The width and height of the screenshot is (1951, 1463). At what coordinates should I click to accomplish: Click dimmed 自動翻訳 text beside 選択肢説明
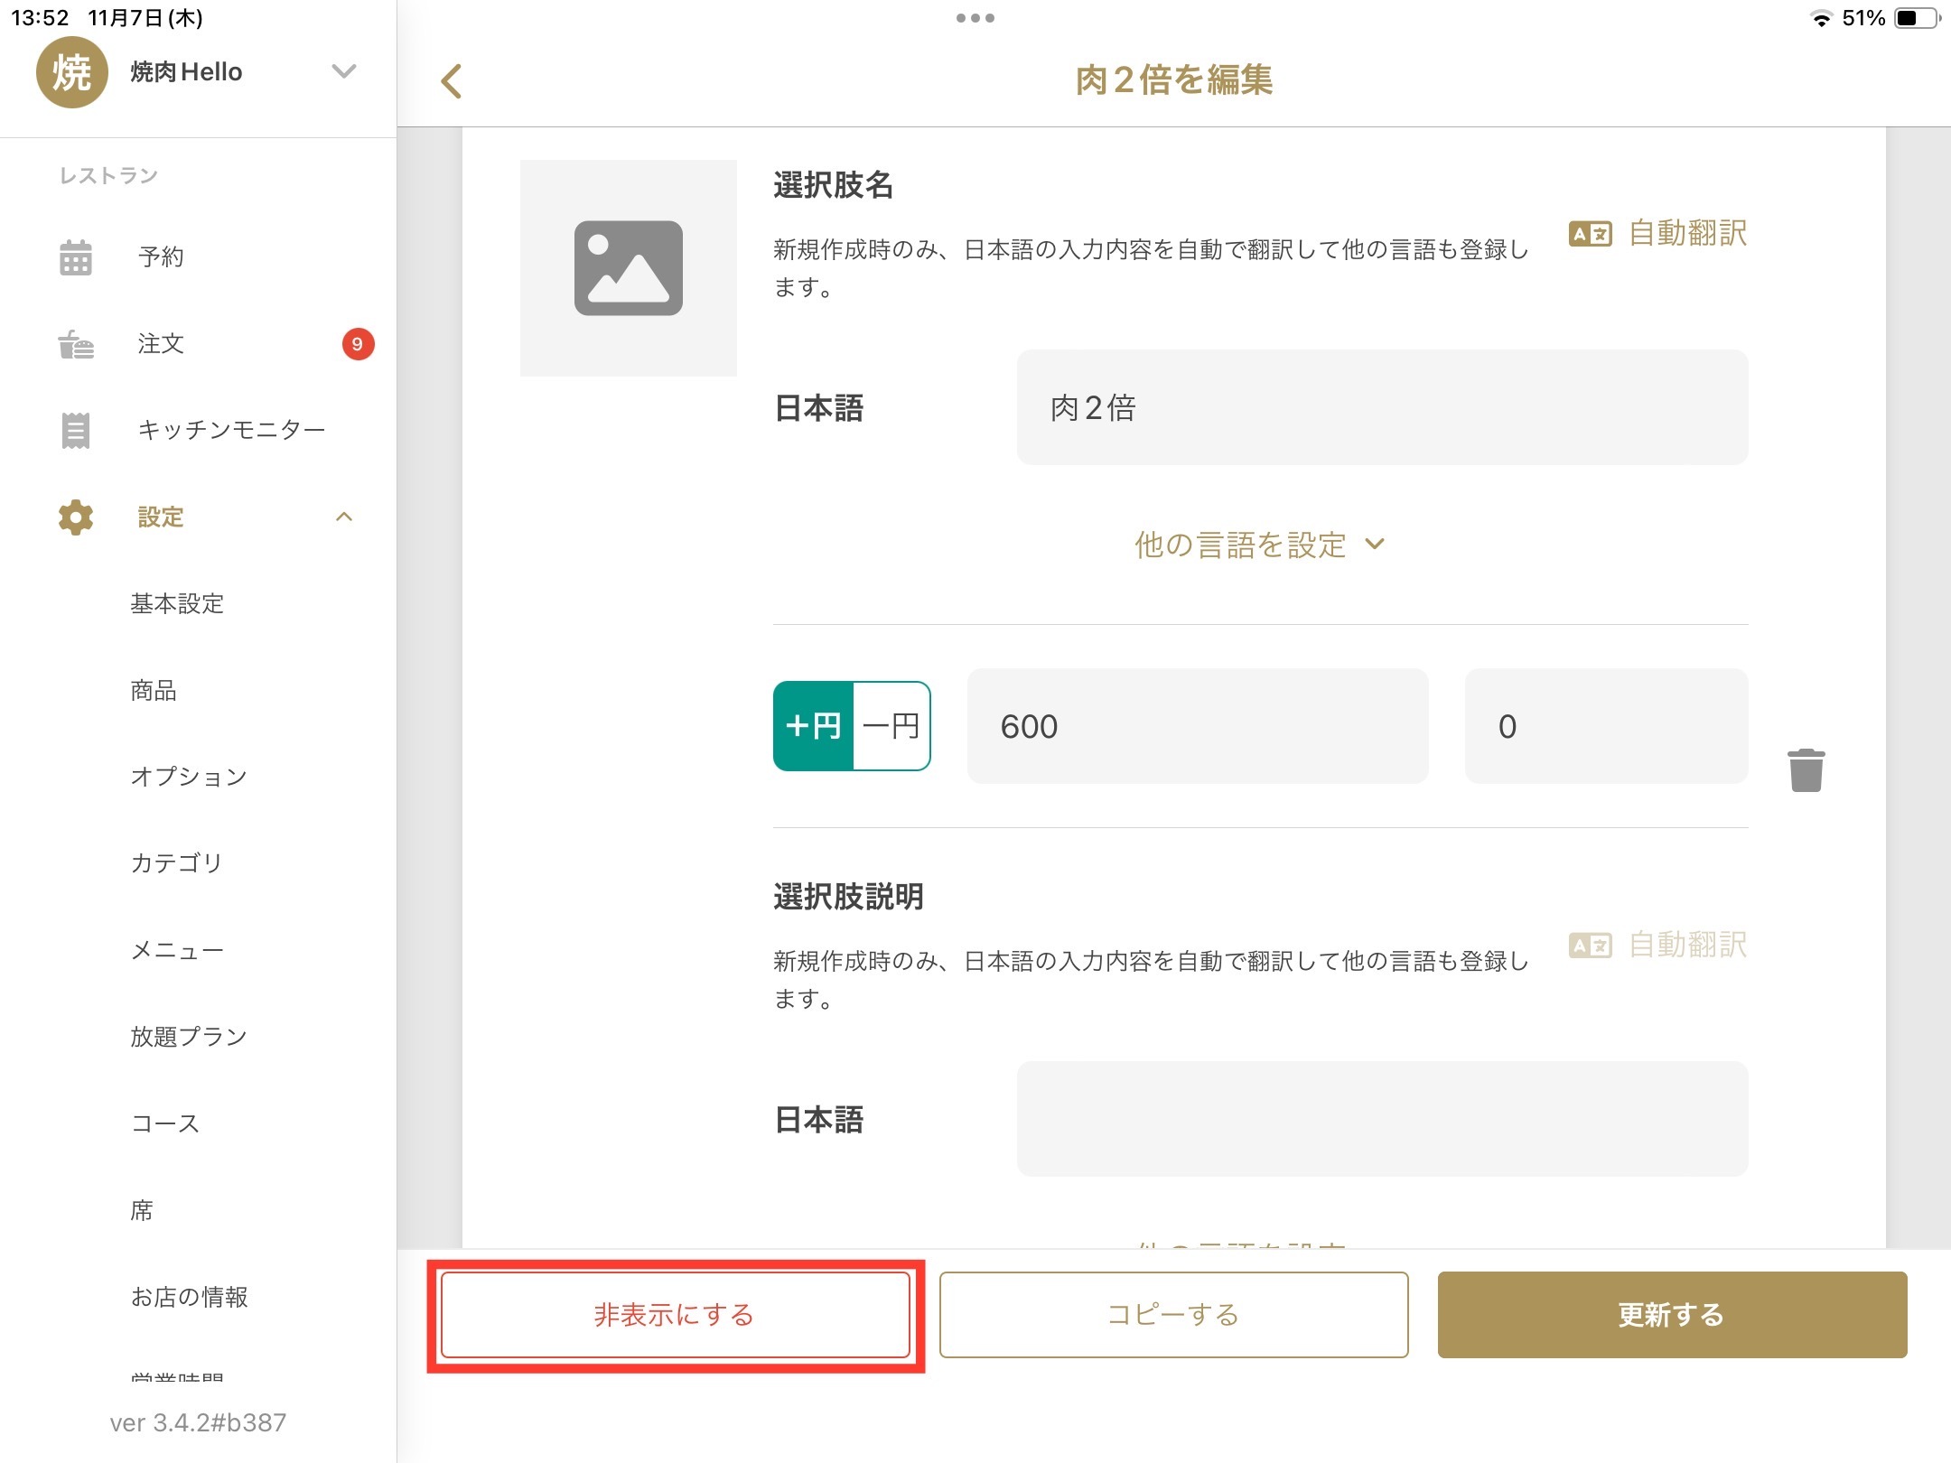(1687, 945)
